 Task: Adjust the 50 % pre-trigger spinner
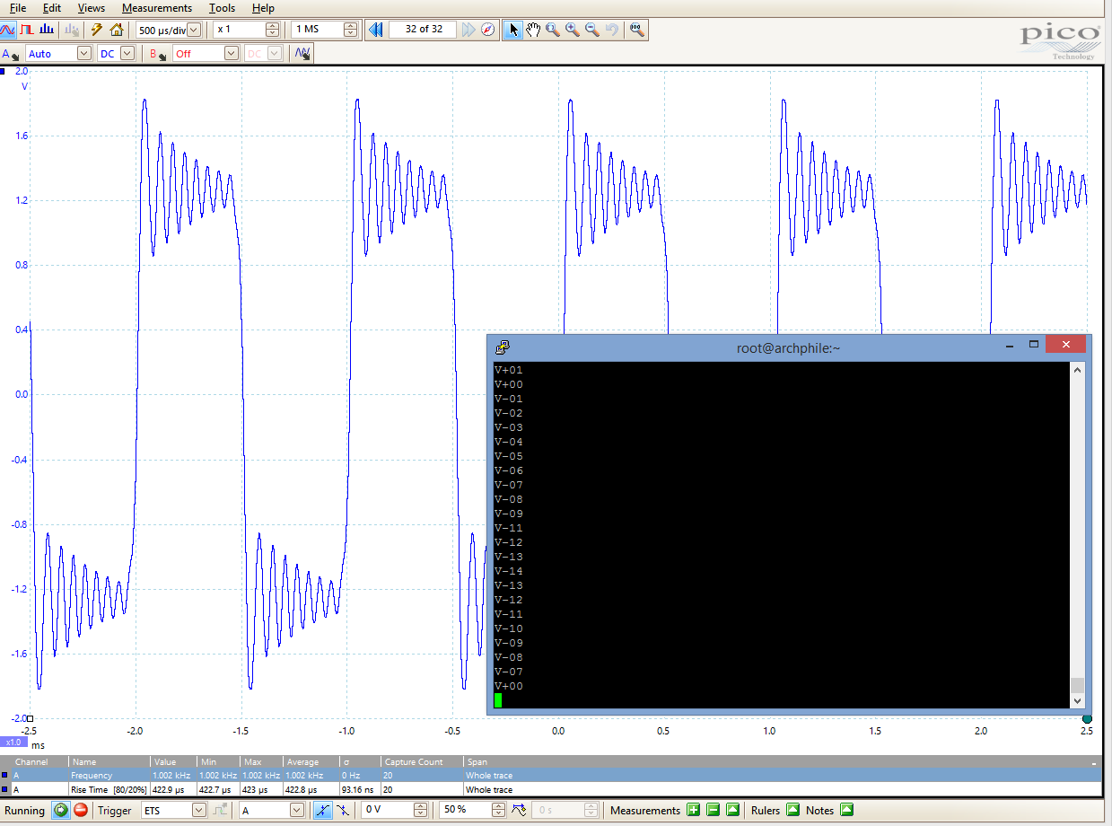point(498,810)
